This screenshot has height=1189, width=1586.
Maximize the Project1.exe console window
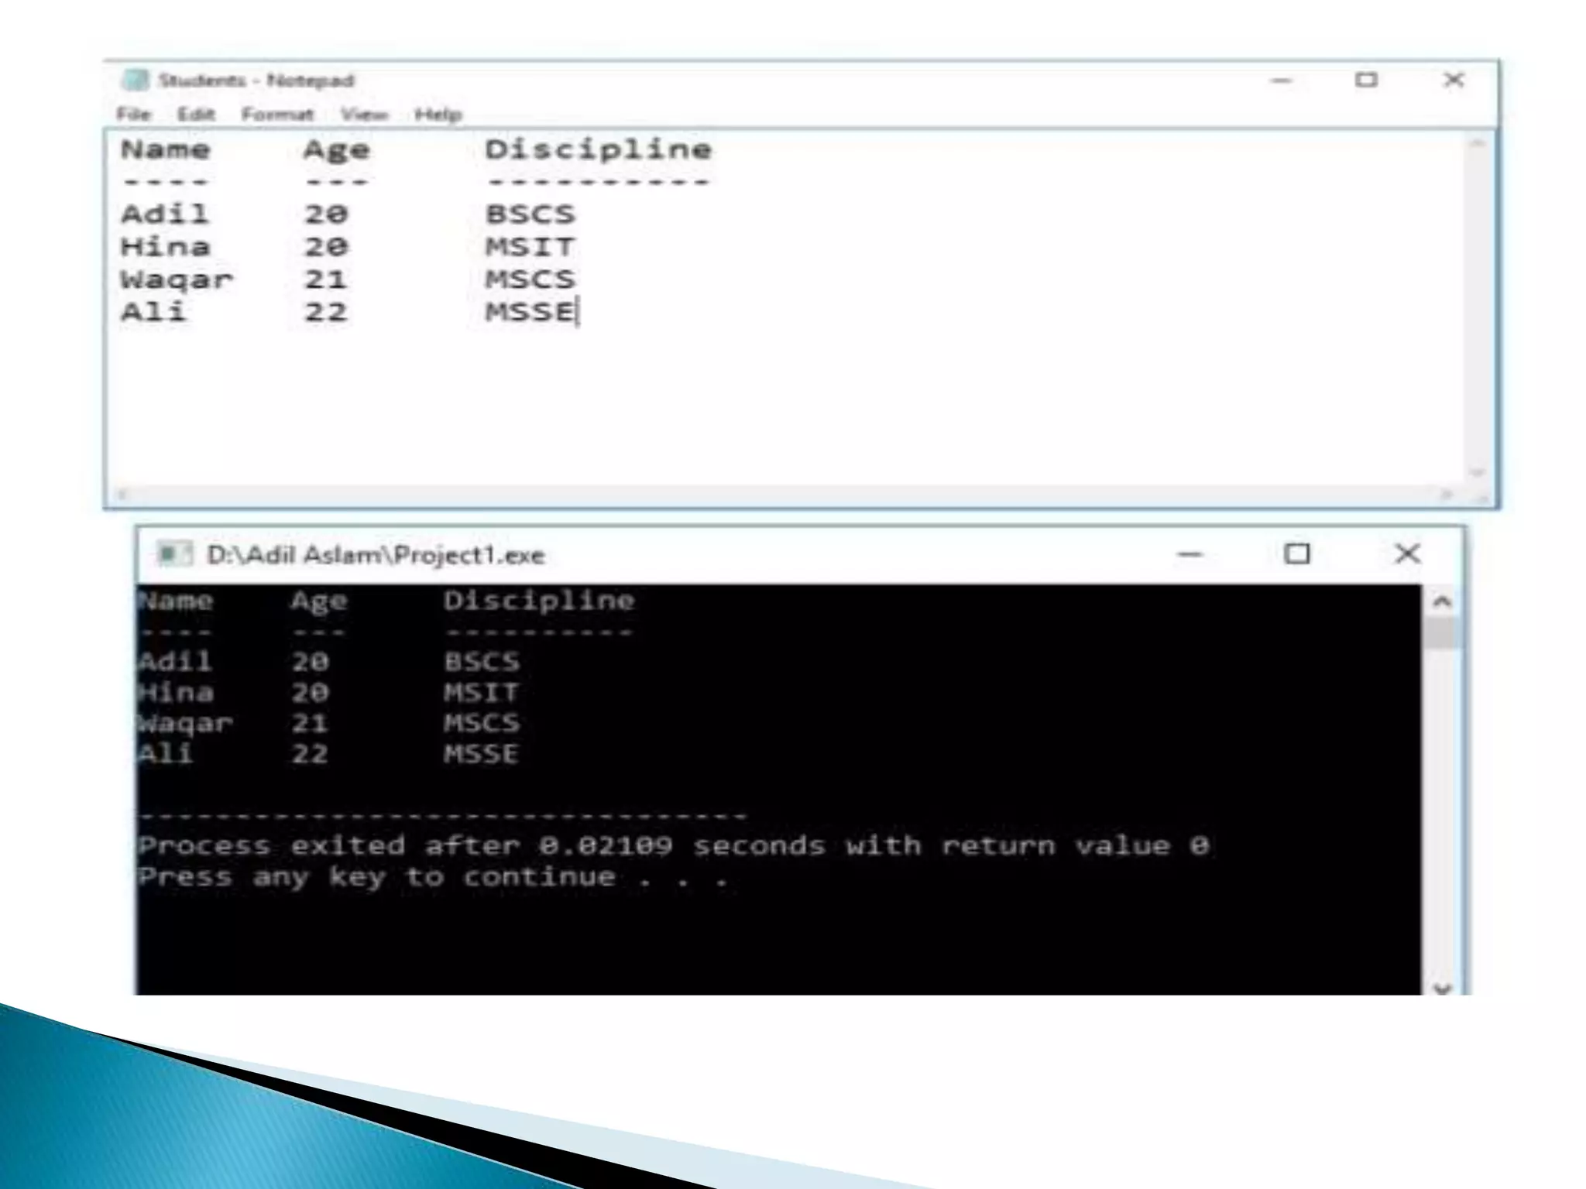[1297, 554]
